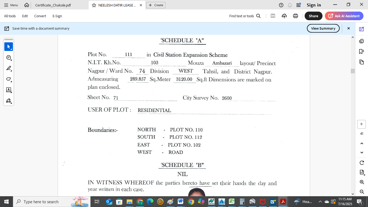
Task: Open Outlook from taskbar
Action: click(x=109, y=202)
